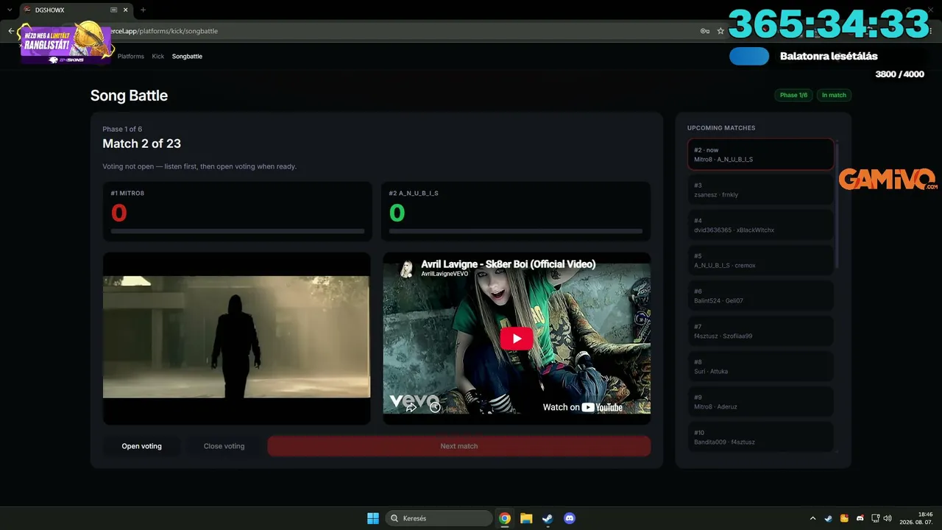Open Steam from the taskbar
Viewport: 942px width, 530px height.
[548, 518]
